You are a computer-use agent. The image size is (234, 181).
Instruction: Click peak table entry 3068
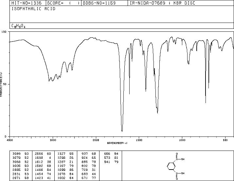[17, 162]
